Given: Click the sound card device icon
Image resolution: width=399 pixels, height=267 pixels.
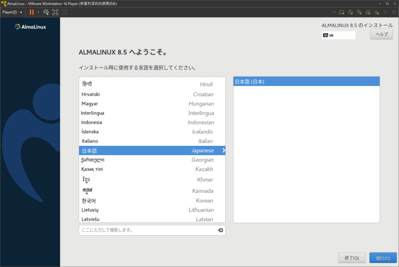Looking at the screenshot, I should click(x=377, y=12).
